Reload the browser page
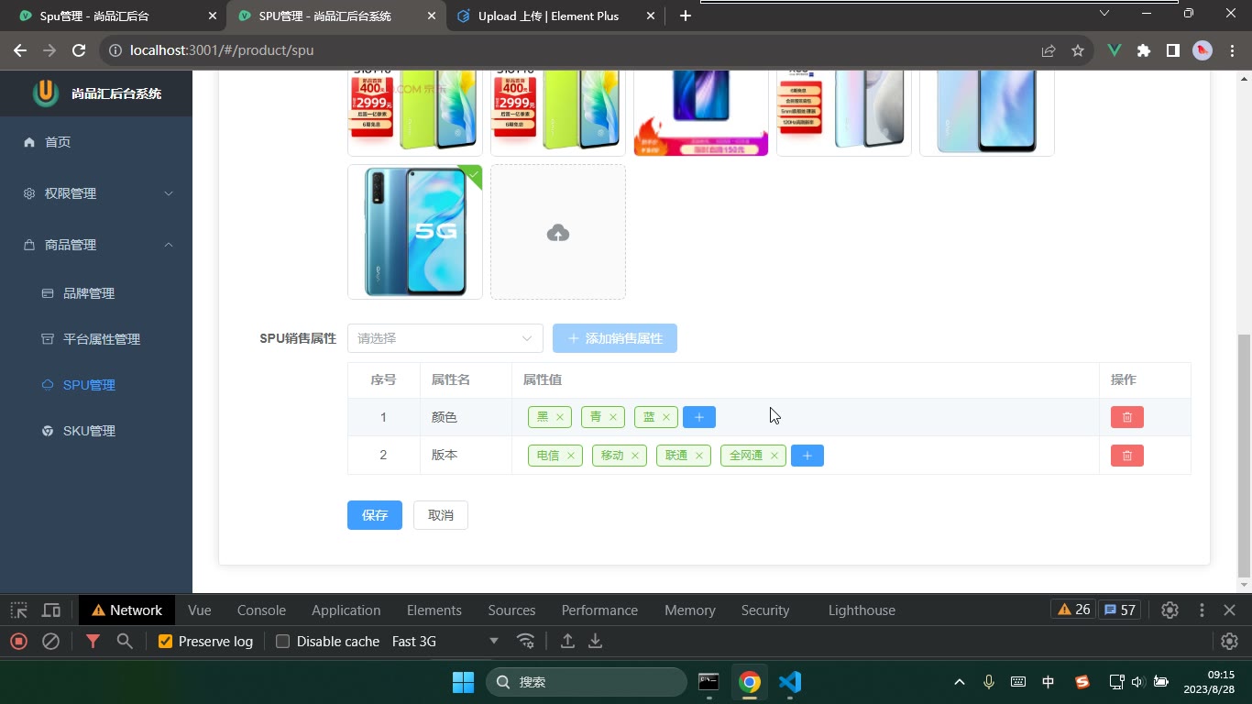1252x704 pixels. click(x=79, y=50)
